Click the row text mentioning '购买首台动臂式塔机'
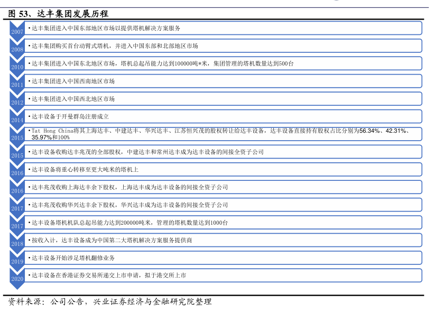Screen dimensions: 434x312 pos(115,46)
